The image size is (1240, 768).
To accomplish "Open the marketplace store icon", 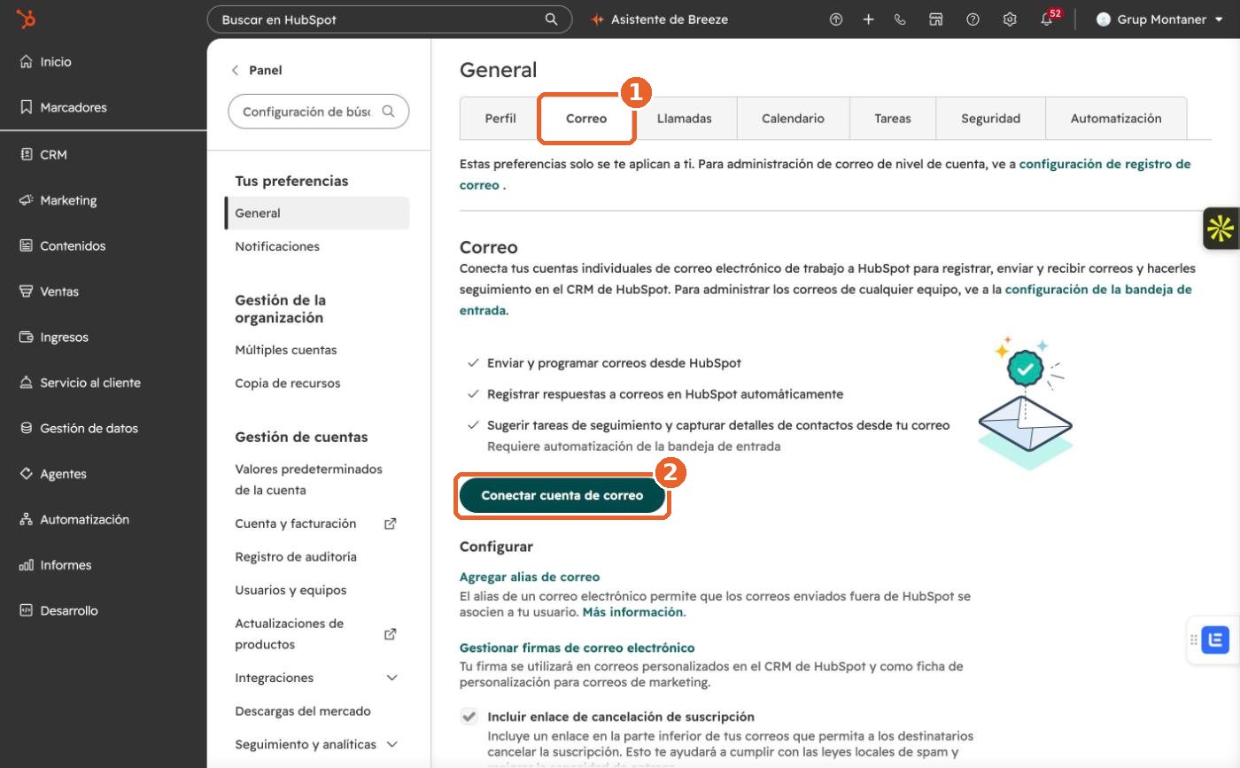I will click(935, 19).
